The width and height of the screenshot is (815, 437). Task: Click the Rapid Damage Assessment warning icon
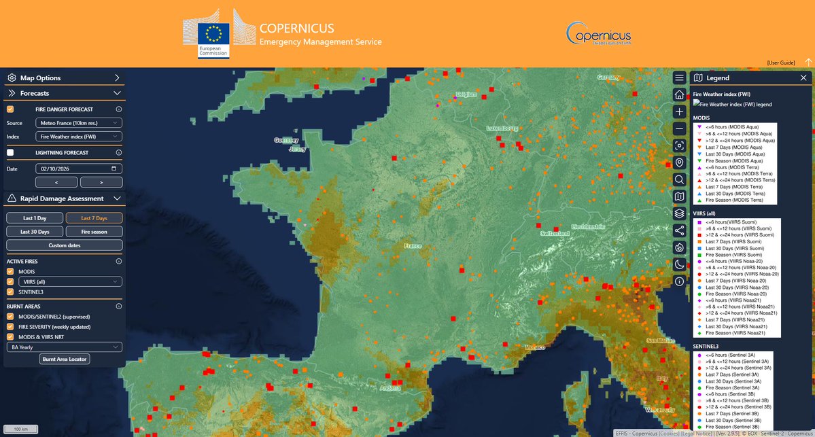[x=12, y=198]
